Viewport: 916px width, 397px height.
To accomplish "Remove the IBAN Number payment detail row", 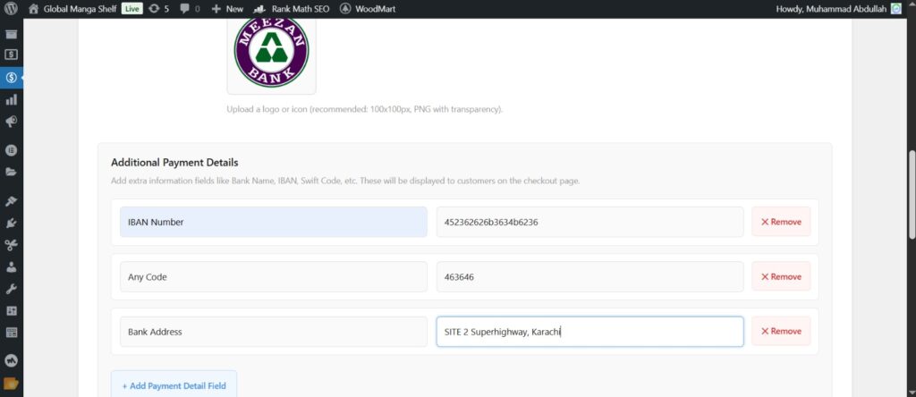I will tap(781, 222).
